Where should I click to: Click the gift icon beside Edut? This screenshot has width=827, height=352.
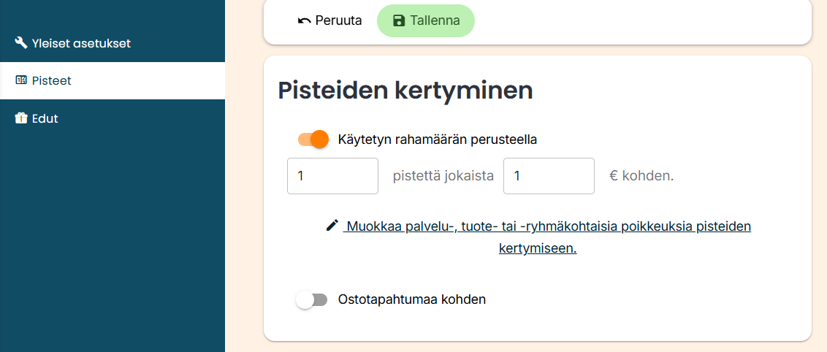click(x=21, y=118)
